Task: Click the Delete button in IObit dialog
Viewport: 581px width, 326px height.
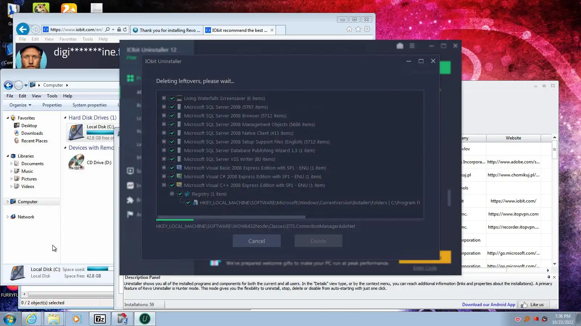Action: [x=318, y=241]
